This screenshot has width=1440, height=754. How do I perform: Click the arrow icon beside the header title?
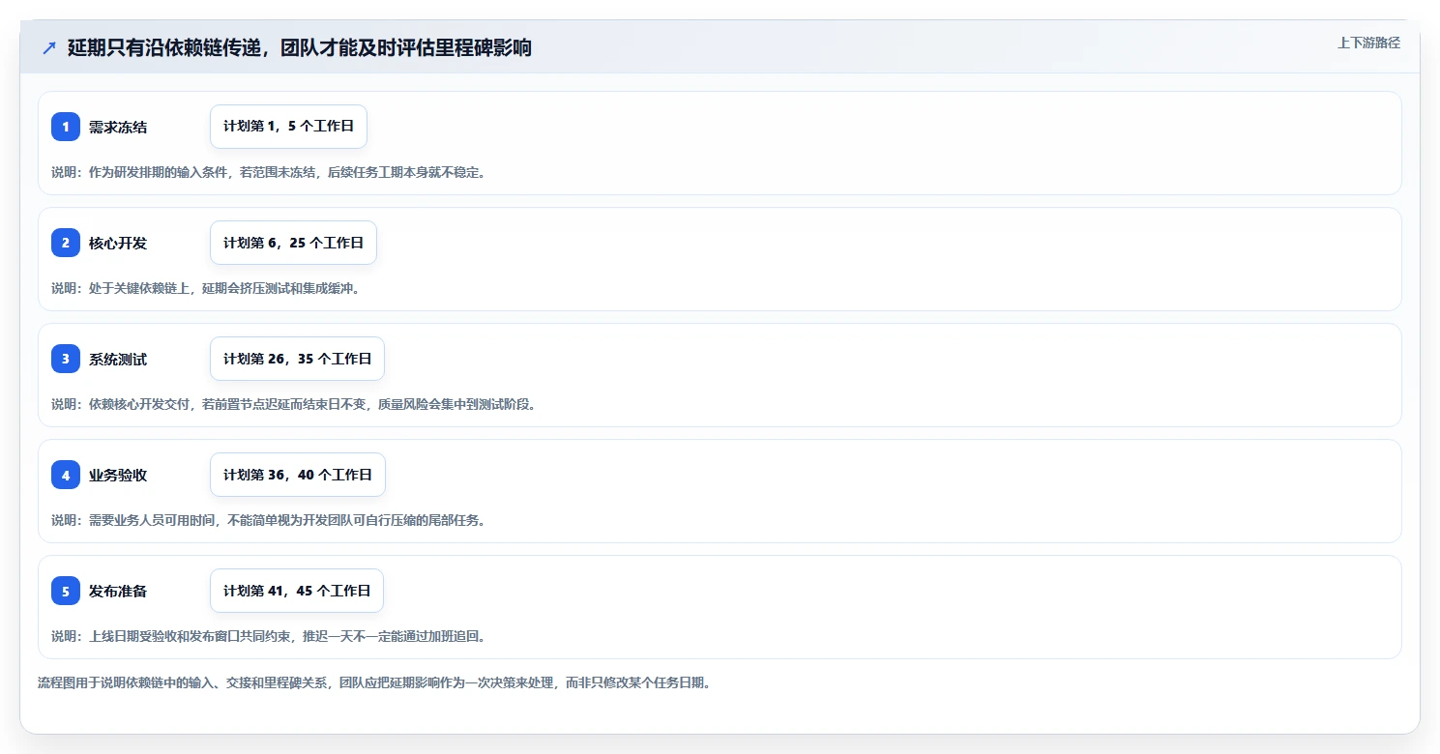point(49,48)
